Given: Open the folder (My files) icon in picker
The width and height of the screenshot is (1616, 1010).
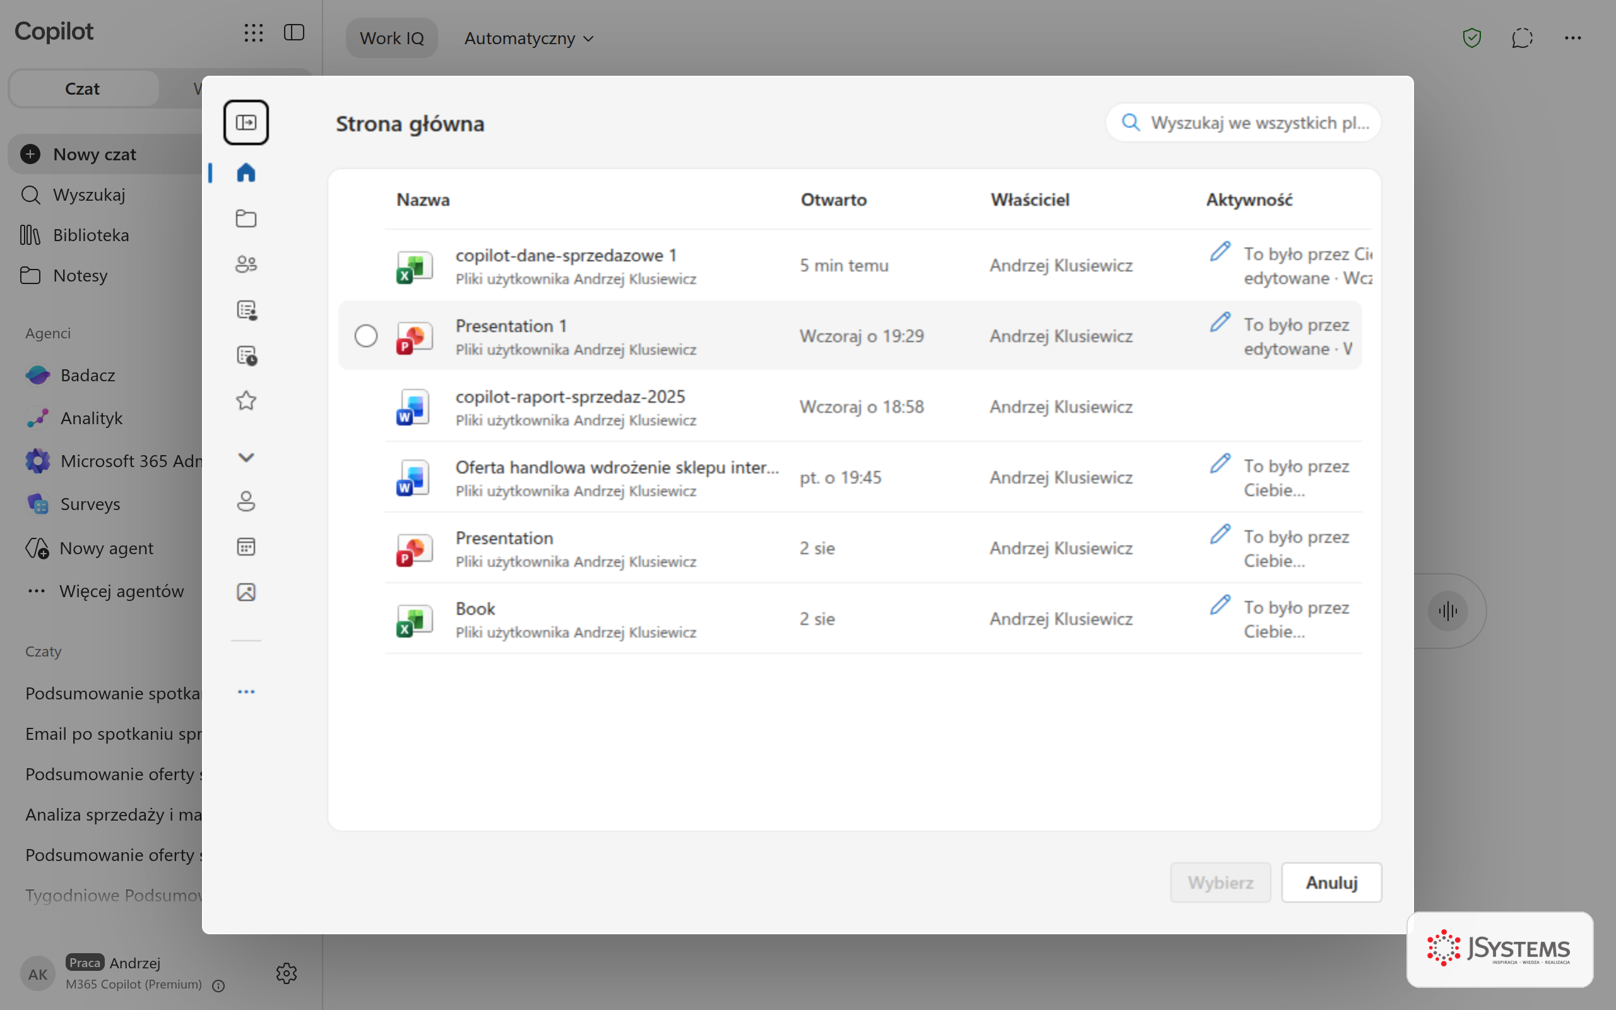Looking at the screenshot, I should (246, 218).
